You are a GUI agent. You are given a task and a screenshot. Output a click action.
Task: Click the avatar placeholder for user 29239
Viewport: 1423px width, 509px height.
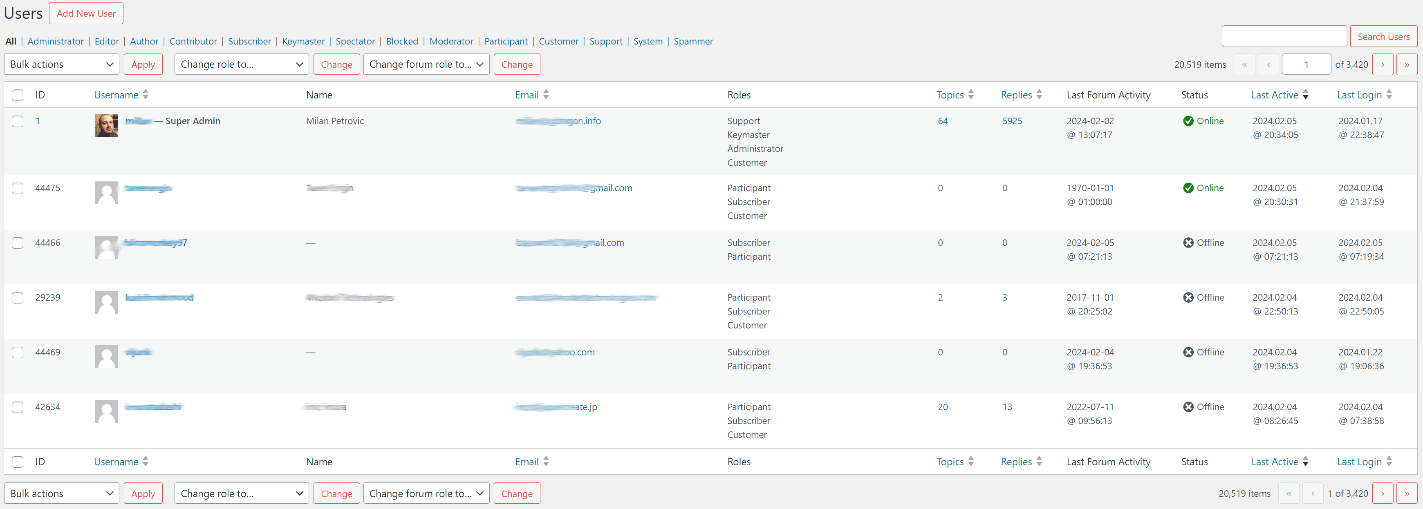point(107,302)
